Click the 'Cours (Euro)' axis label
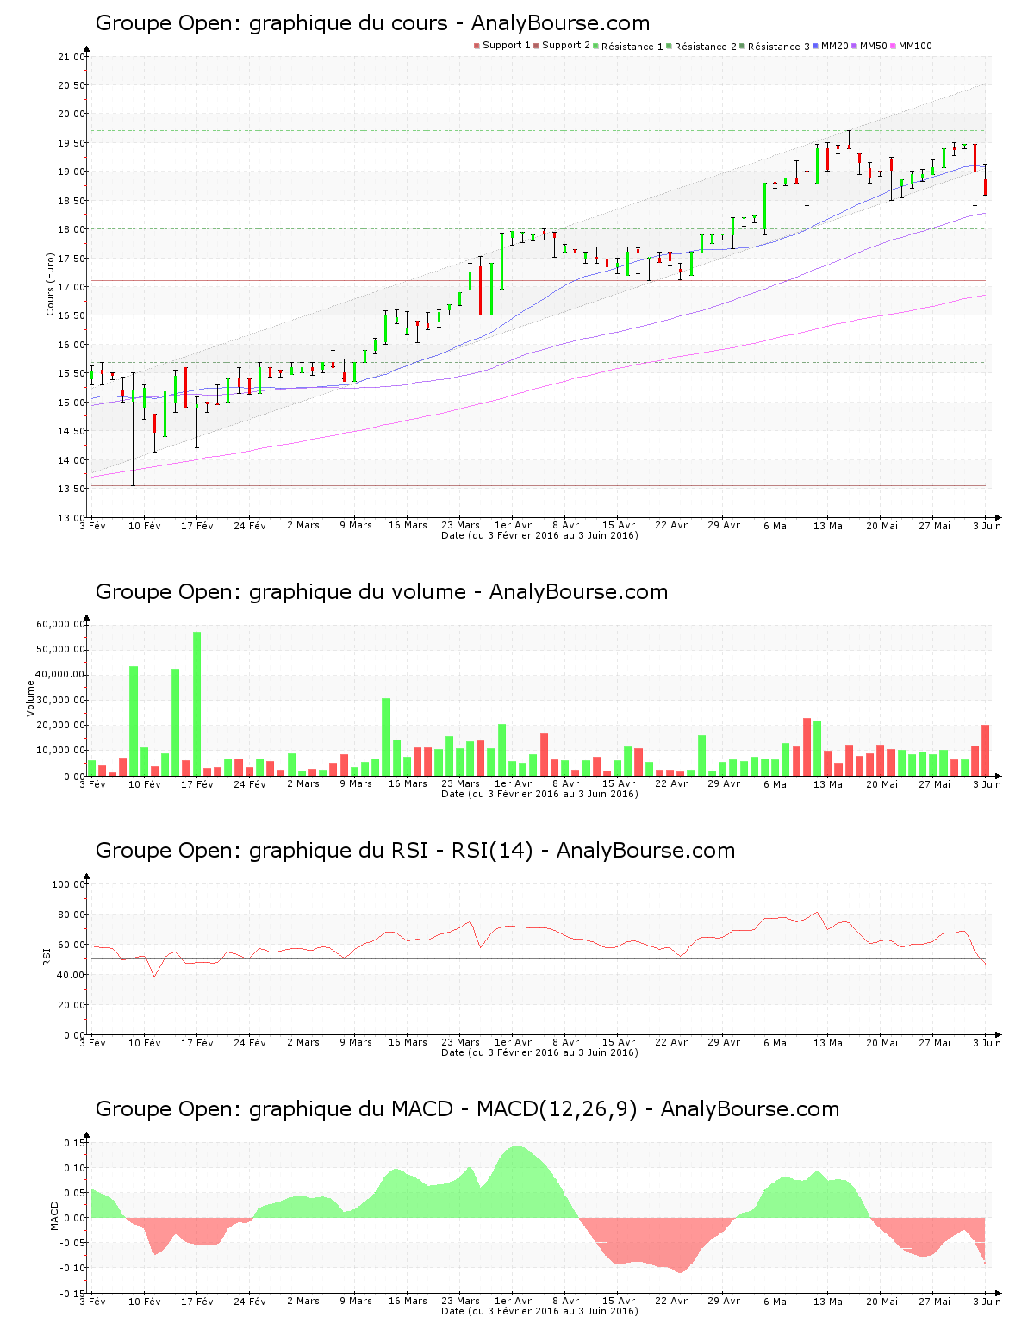This screenshot has width=1034, height=1336. pos(50,284)
